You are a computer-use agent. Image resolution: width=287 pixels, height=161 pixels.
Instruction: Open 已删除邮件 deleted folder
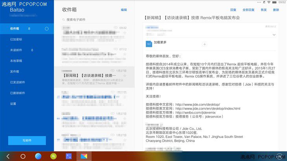pos(18,93)
